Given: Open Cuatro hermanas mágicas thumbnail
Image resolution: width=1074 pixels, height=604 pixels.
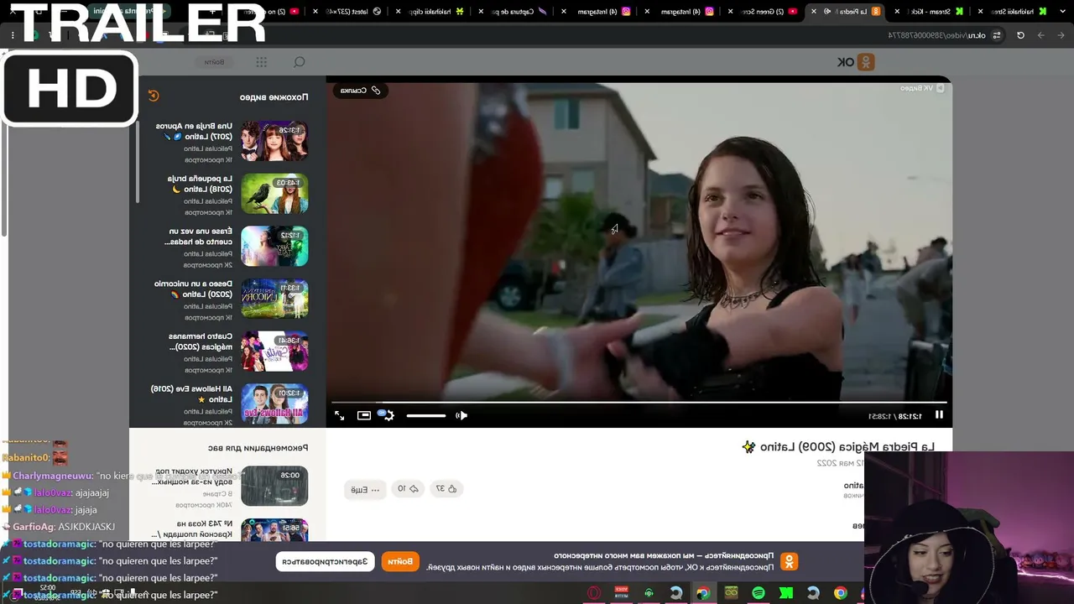Looking at the screenshot, I should [274, 351].
